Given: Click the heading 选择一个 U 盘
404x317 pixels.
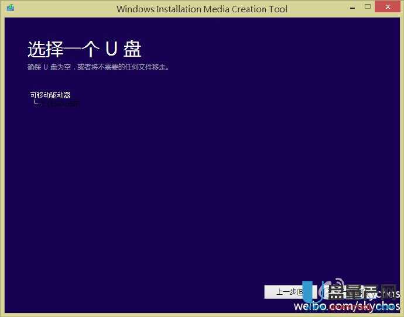Looking at the screenshot, I should [84, 49].
